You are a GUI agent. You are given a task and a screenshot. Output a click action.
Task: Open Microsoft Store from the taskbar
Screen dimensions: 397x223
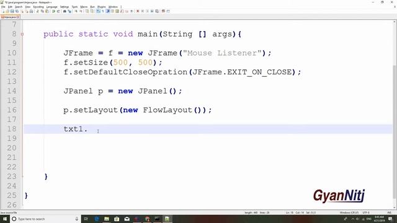point(117,219)
